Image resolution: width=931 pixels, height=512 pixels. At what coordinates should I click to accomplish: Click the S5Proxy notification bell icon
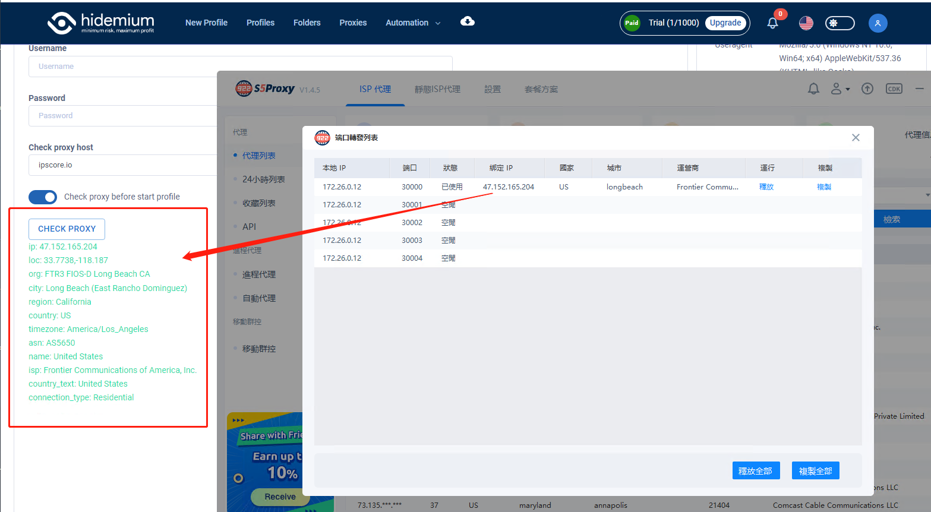(813, 89)
